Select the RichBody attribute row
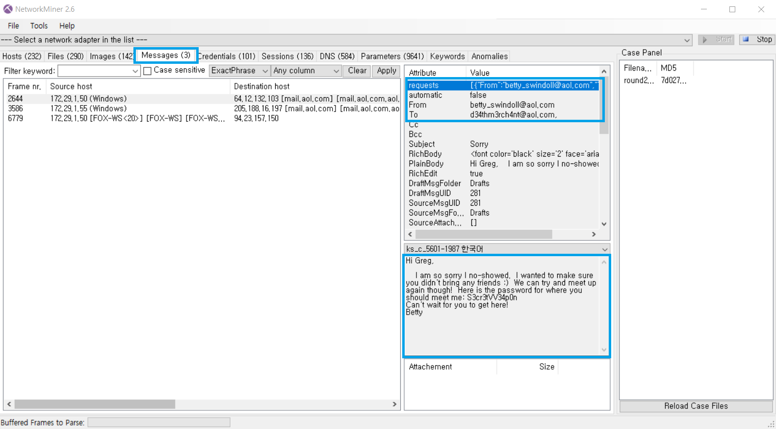 [x=502, y=154]
